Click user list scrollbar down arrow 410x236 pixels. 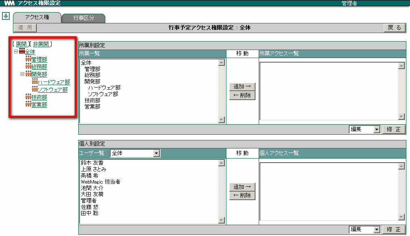[222, 220]
